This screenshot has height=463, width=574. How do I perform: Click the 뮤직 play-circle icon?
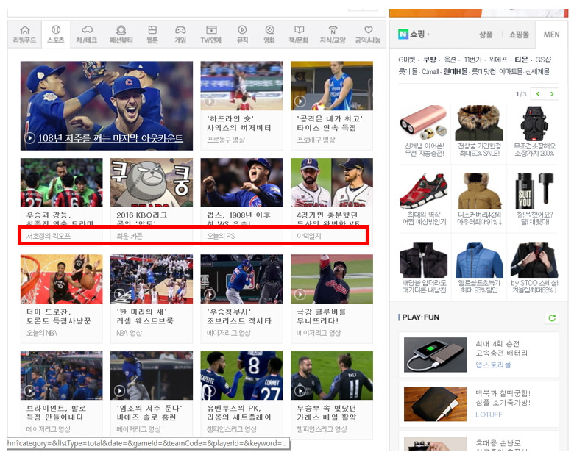pos(242,29)
